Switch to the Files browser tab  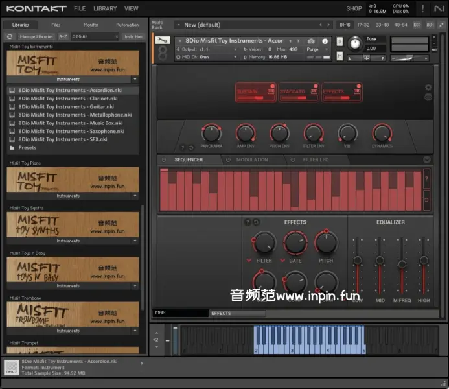pos(56,25)
